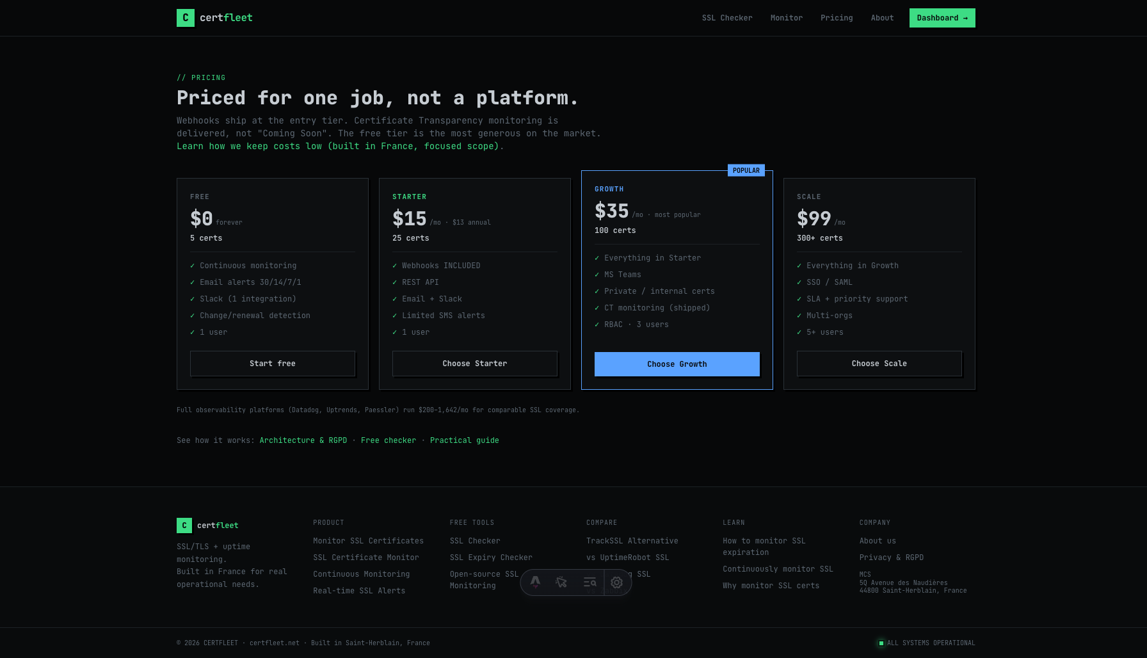Open footer link Open-source SSL Monitoring

click(484, 580)
